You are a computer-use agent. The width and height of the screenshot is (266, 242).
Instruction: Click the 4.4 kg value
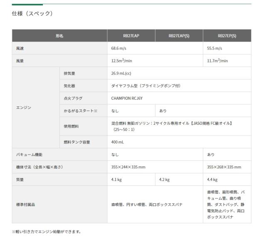pos(212,180)
